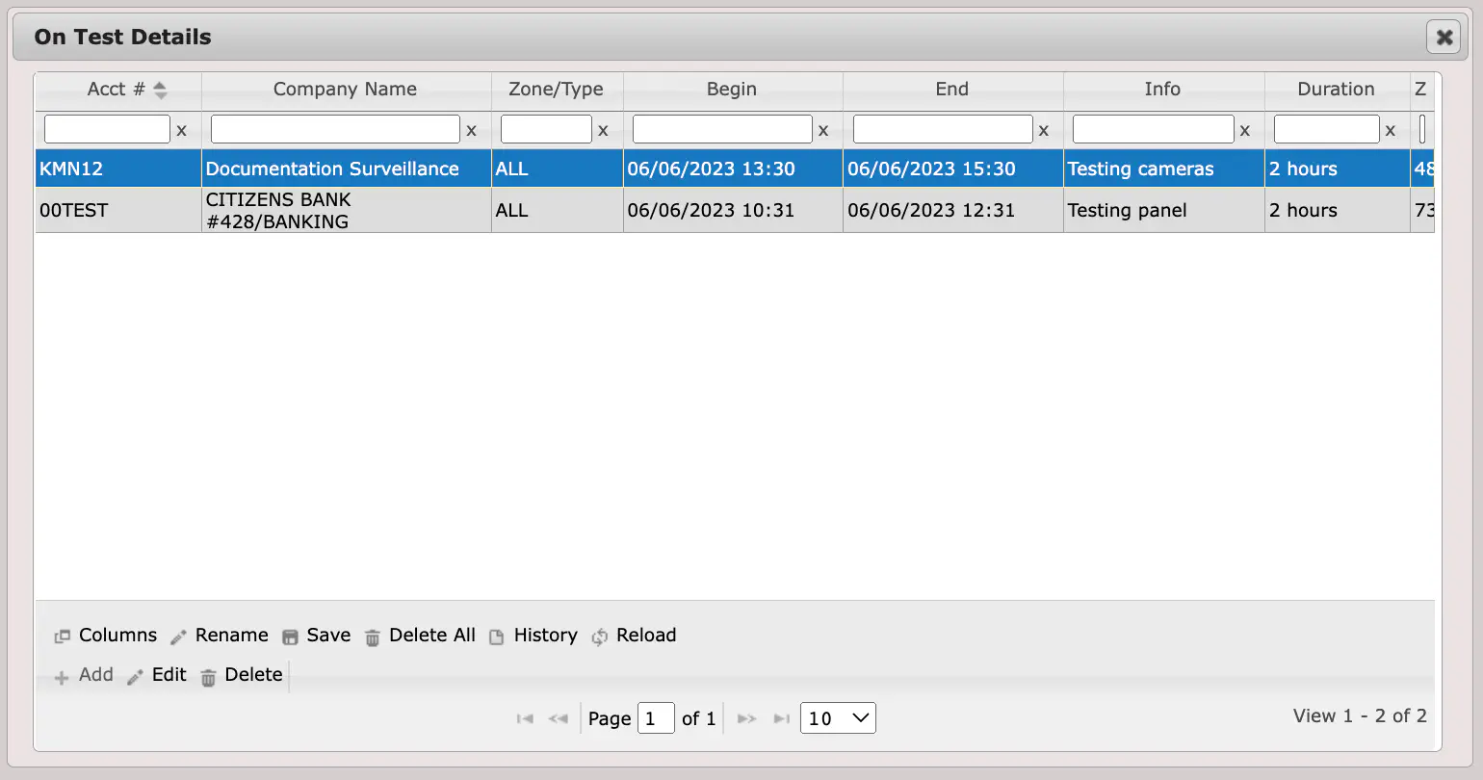Select account 00TEST cell
The image size is (1483, 780).
click(x=118, y=210)
